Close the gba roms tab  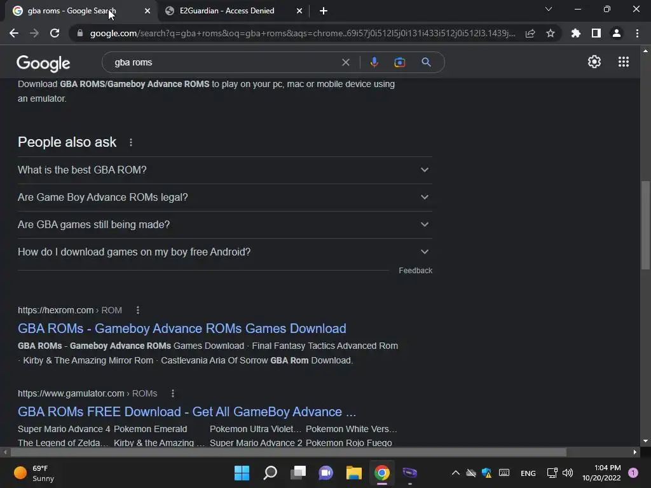pyautogui.click(x=147, y=11)
